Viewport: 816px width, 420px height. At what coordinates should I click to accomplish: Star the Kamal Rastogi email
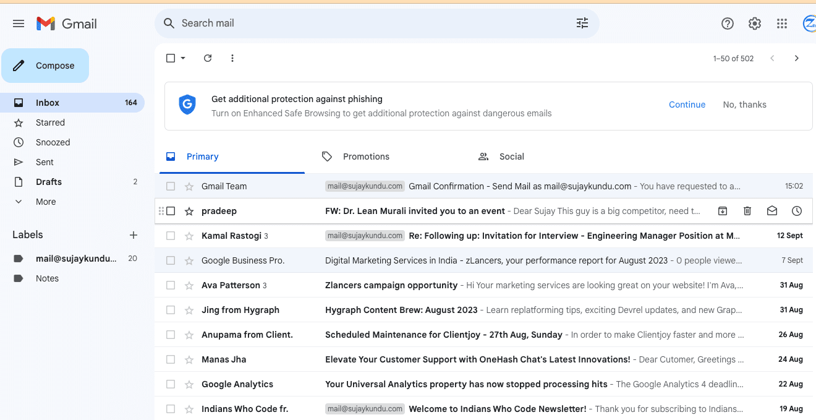pyautogui.click(x=189, y=236)
